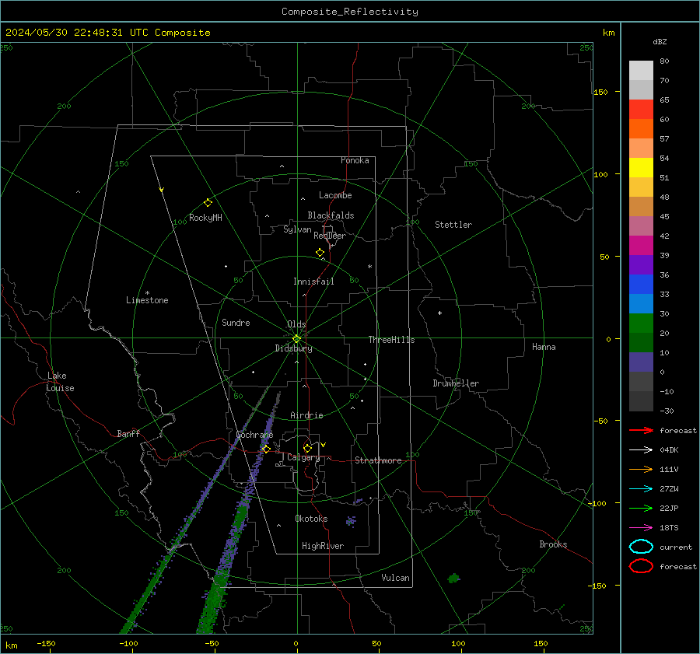Click the Okotoks city label
This screenshot has height=654, width=700.
click(x=311, y=519)
